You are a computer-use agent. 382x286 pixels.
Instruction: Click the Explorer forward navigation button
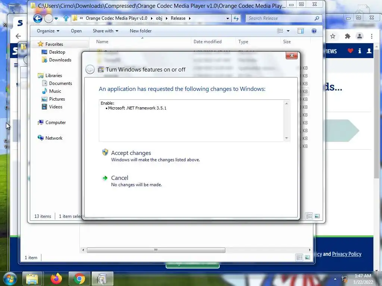coord(49,18)
